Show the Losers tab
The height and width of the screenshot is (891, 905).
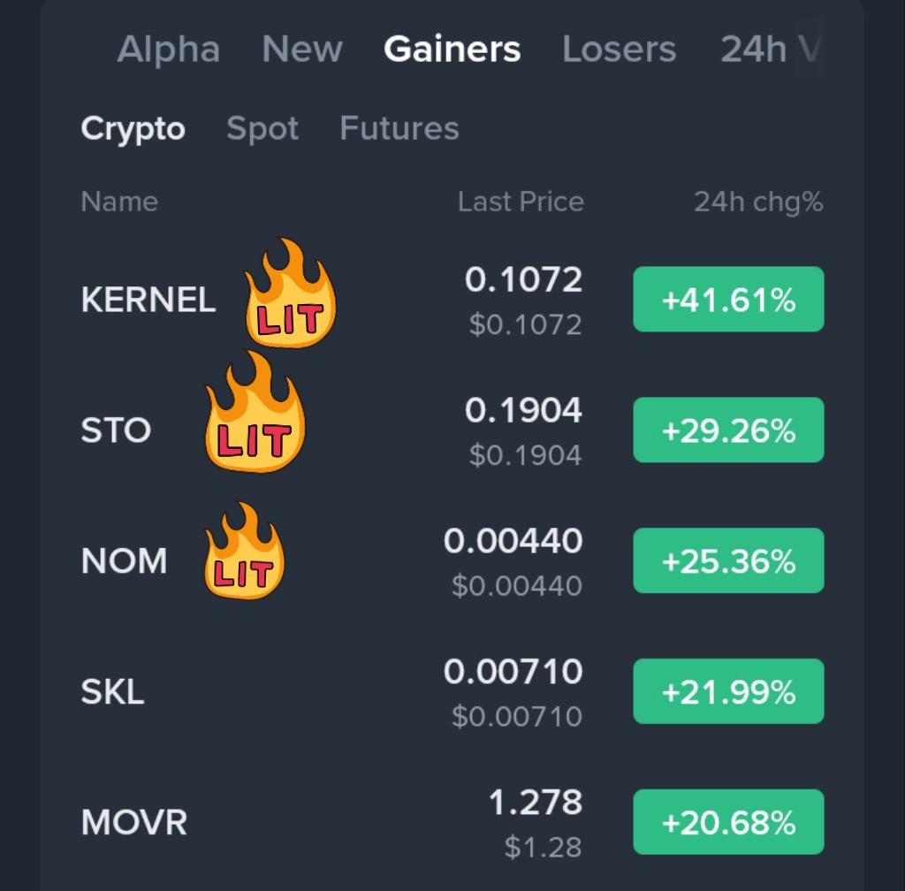(619, 49)
